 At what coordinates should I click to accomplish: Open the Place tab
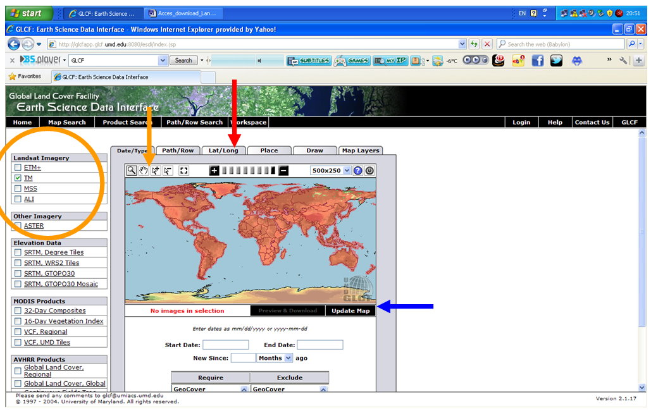pyautogui.click(x=269, y=150)
